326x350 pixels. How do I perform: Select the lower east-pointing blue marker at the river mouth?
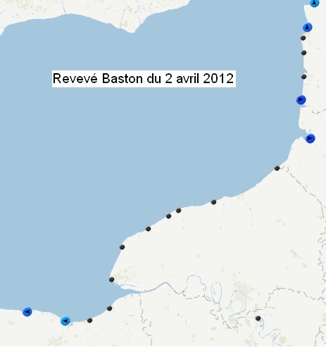[310, 139]
